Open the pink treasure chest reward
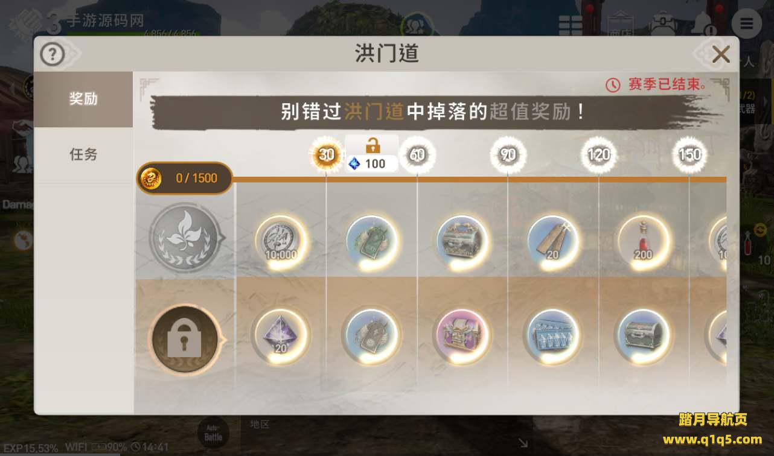This screenshot has height=456, width=774. pos(461,336)
